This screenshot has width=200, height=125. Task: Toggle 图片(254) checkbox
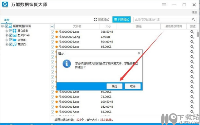[11, 35]
